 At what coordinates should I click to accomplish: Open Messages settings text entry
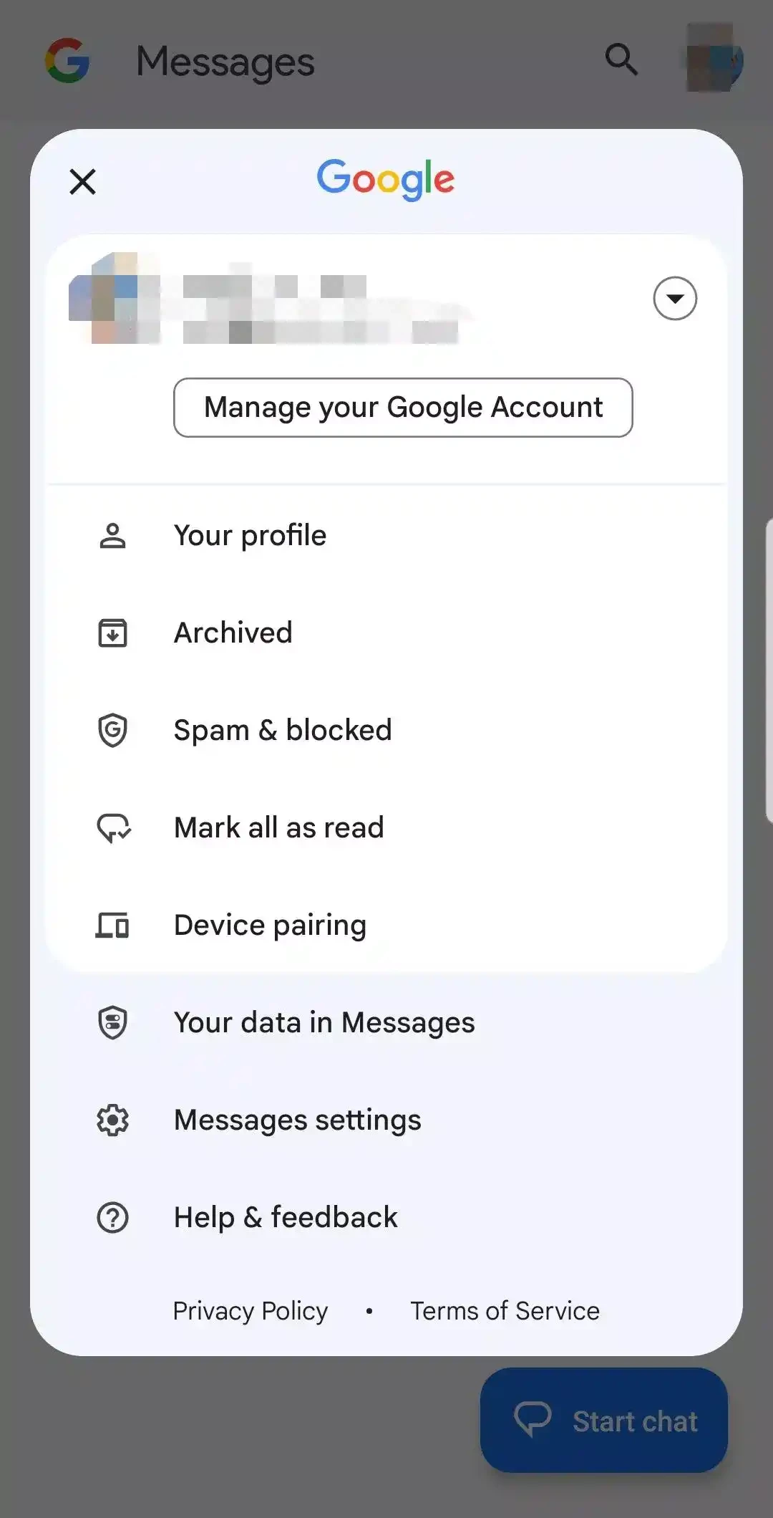point(298,1120)
